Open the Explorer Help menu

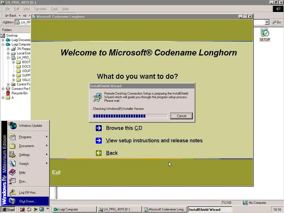click(65, 9)
